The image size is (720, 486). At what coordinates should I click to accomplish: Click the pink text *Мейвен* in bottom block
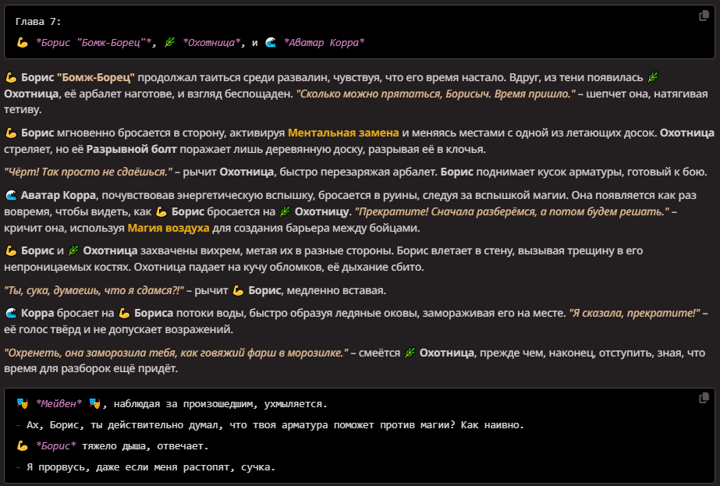pos(59,404)
